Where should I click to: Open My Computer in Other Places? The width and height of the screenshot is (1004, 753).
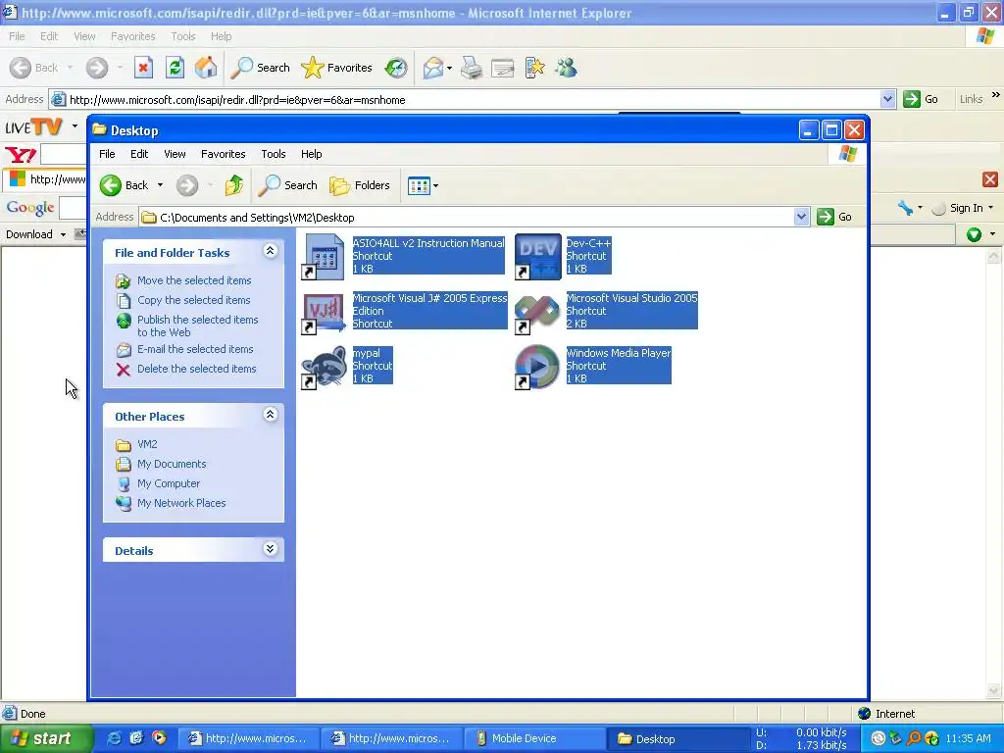pos(169,483)
